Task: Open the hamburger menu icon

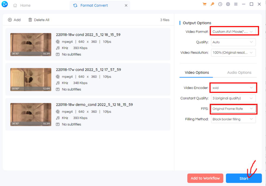Action: point(236,4)
